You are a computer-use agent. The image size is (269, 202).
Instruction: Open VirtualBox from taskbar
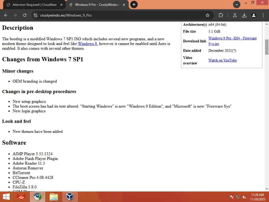[x=70, y=197]
